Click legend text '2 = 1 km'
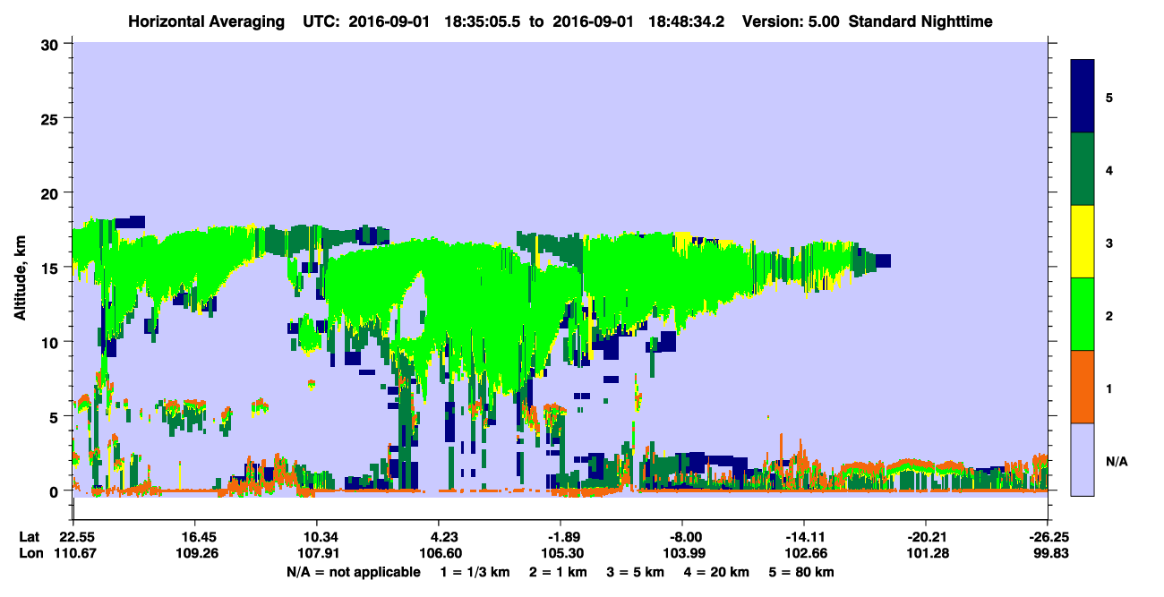This screenshot has width=1164, height=597. coord(558,572)
